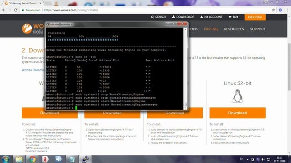Open the SUPPORT nav item
Viewport: 291px width, 163px height.
pos(258,29)
